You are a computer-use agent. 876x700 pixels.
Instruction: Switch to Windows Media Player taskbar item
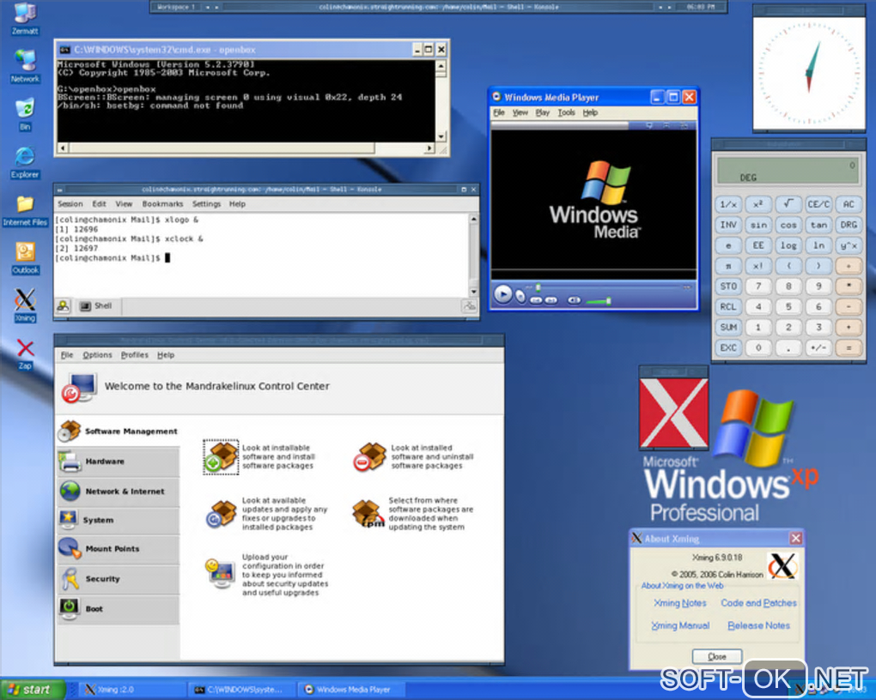pos(350,690)
